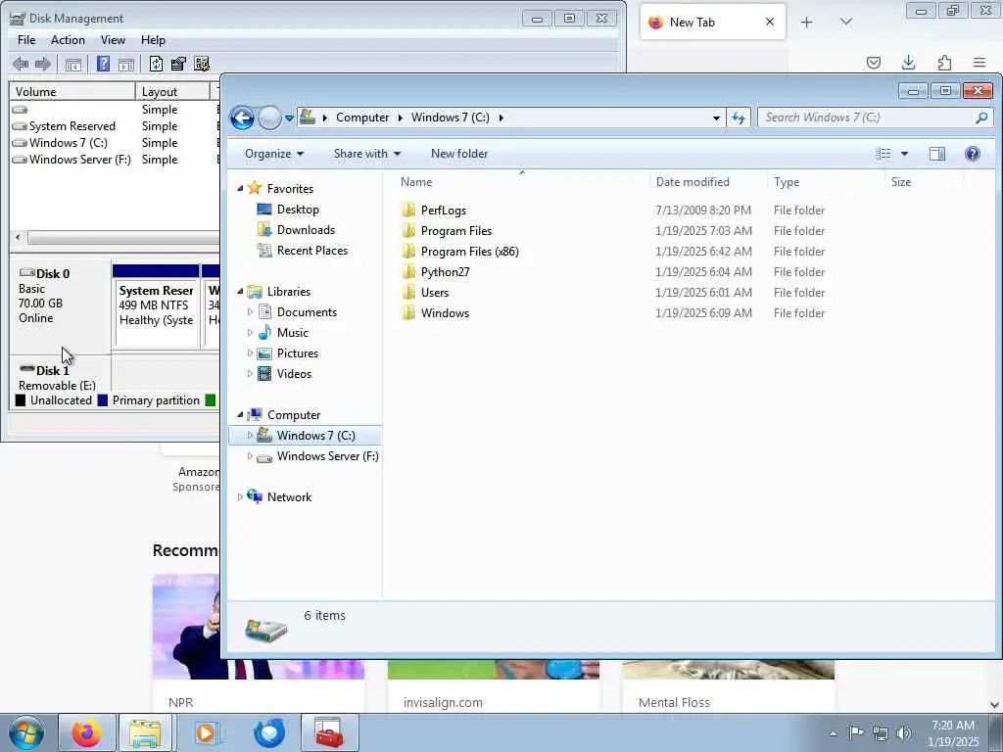1003x752 pixels.
Task: Click System Reserved partition block on Disk 0
Action: pos(156,306)
